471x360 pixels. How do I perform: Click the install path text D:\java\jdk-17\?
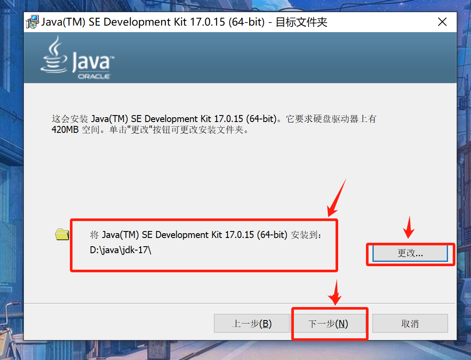[120, 250]
